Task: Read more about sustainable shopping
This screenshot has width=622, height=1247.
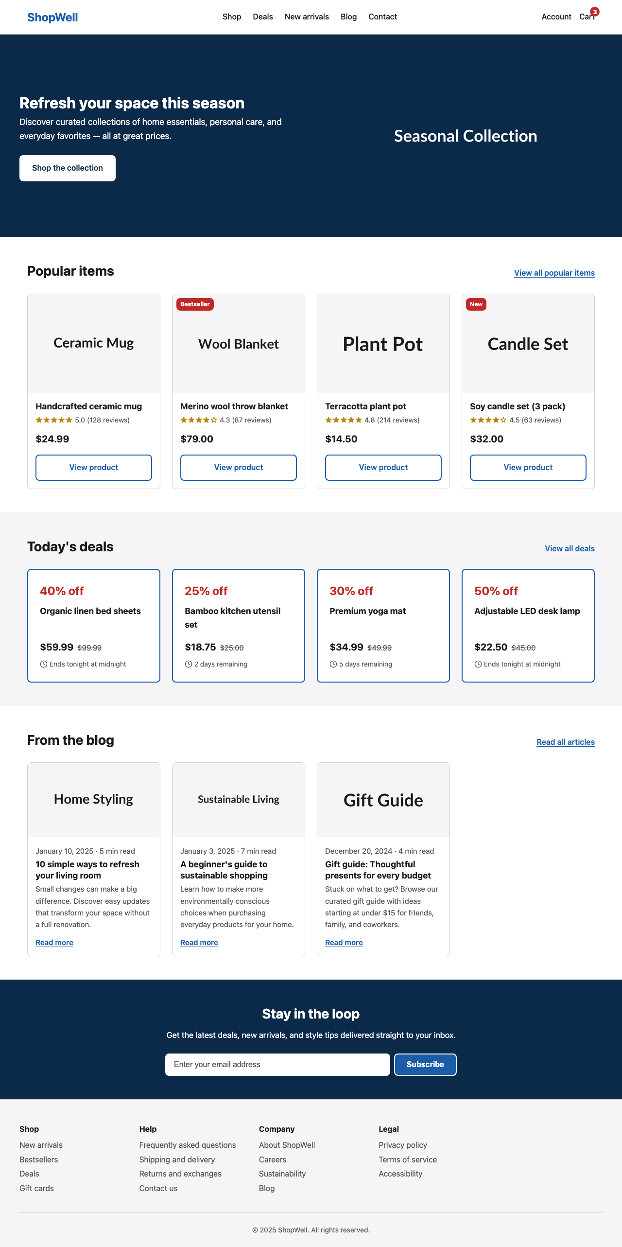Action: [199, 942]
